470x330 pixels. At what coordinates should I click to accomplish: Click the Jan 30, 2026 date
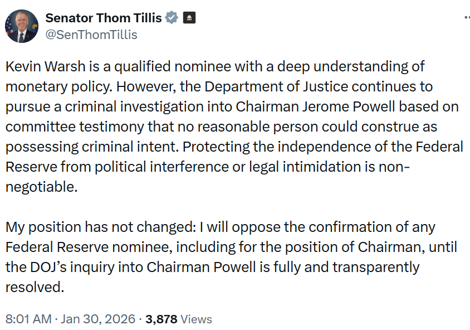tap(98, 319)
